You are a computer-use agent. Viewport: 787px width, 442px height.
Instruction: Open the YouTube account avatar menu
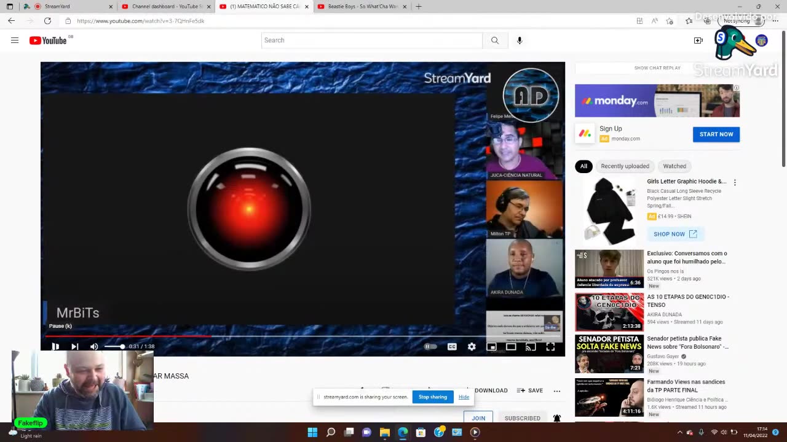point(761,41)
